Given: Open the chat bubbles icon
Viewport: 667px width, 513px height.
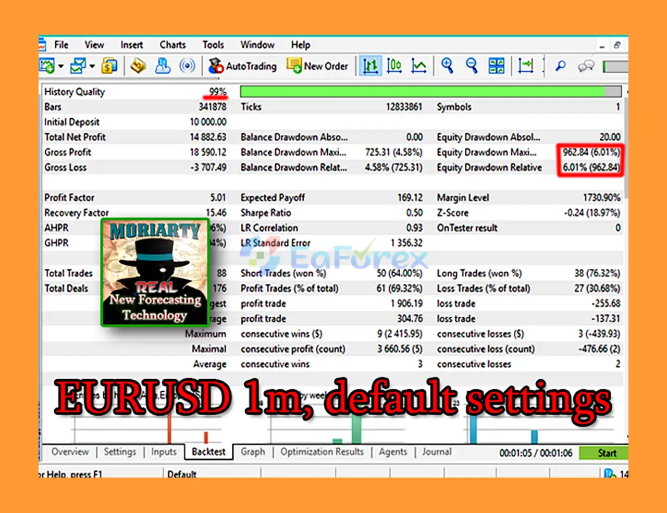Looking at the screenshot, I should tap(586, 66).
